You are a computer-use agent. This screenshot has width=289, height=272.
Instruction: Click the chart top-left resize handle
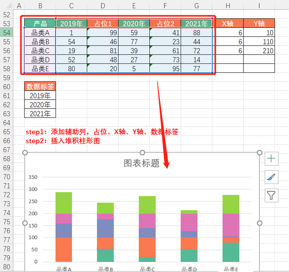[25, 153]
